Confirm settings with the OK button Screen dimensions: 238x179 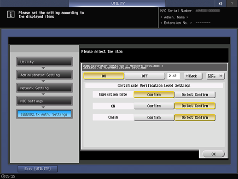pyautogui.click(x=214, y=154)
